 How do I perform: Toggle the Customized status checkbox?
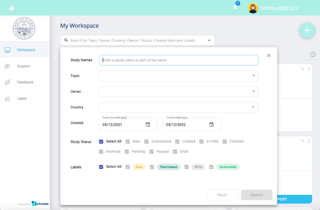(146, 142)
